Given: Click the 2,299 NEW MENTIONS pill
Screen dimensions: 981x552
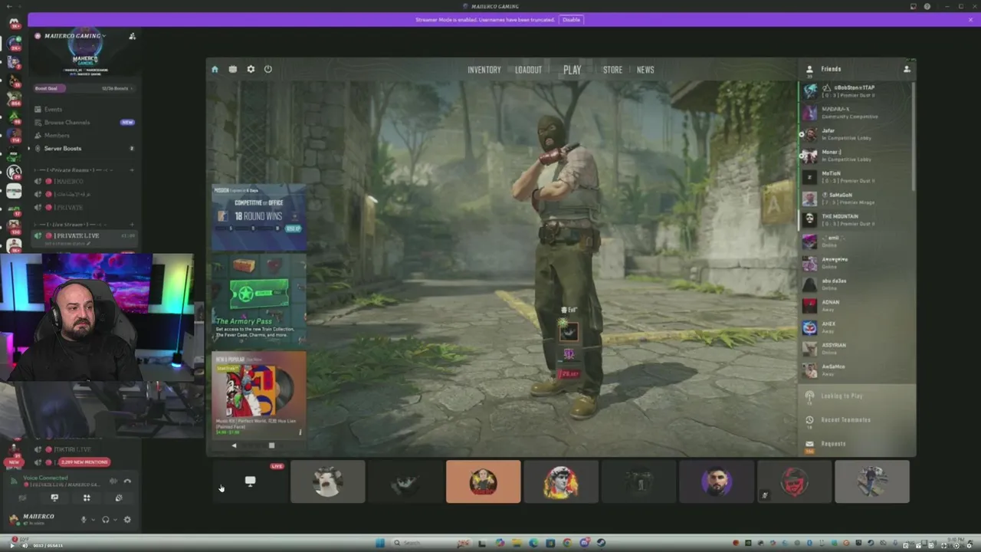Looking at the screenshot, I should click(84, 462).
